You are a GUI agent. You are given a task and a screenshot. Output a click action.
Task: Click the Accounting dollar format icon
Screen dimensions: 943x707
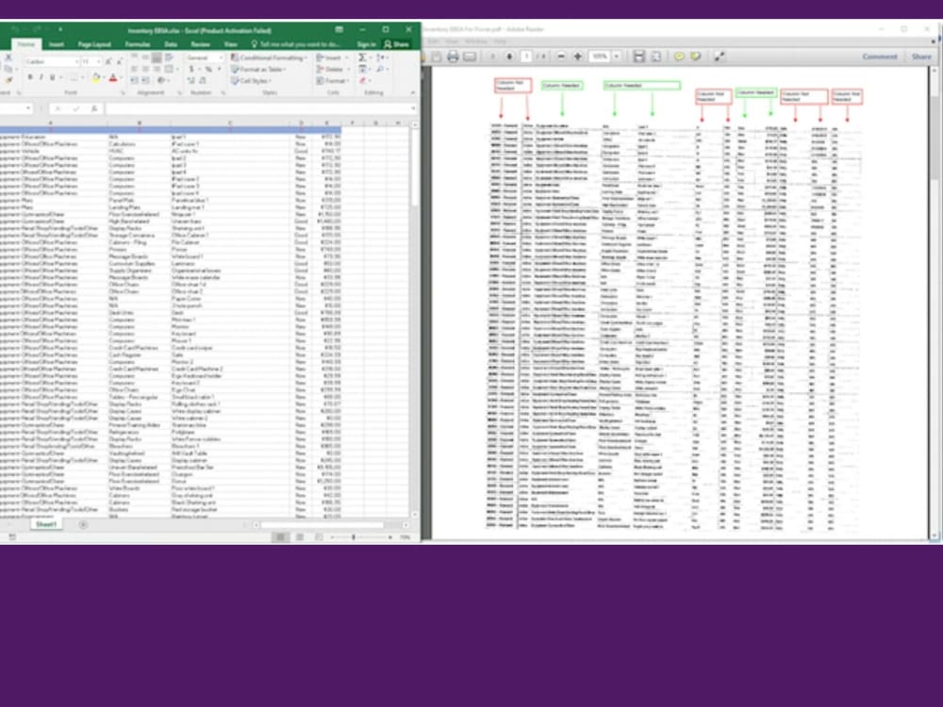click(x=191, y=69)
